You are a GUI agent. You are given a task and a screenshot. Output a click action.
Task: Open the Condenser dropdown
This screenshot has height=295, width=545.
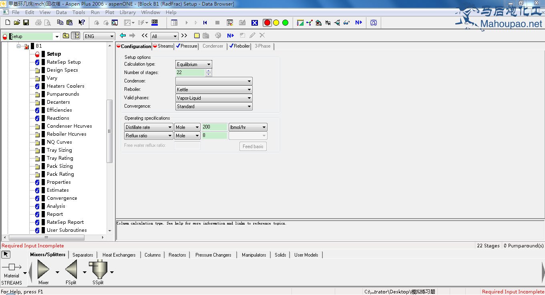pos(249,81)
